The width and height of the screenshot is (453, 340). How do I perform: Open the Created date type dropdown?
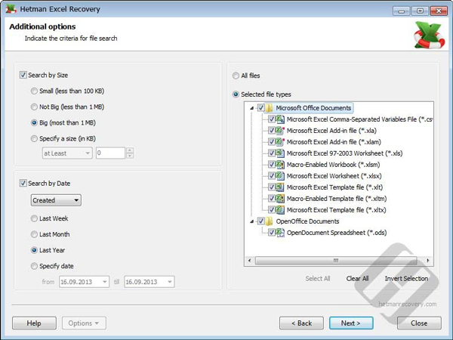click(x=56, y=200)
